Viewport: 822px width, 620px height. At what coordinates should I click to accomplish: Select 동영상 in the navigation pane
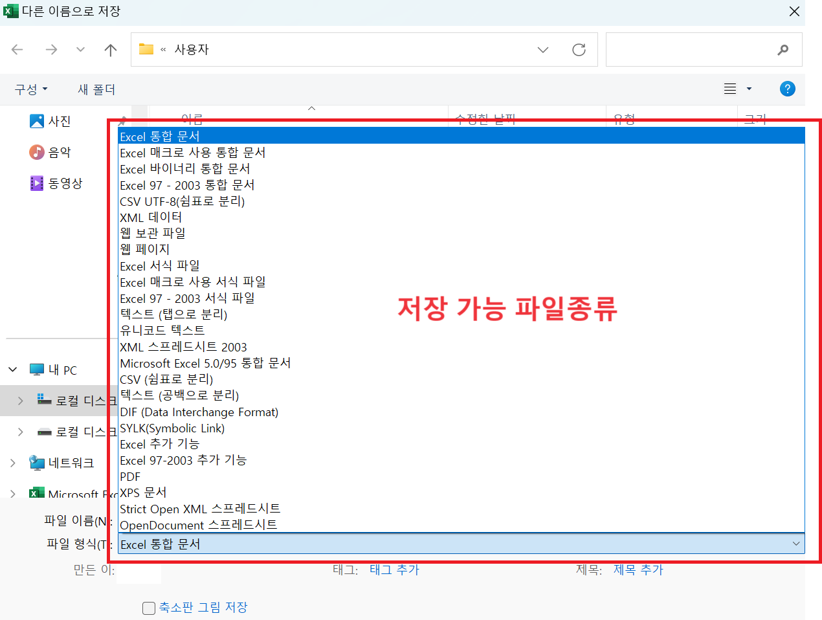[x=57, y=183]
